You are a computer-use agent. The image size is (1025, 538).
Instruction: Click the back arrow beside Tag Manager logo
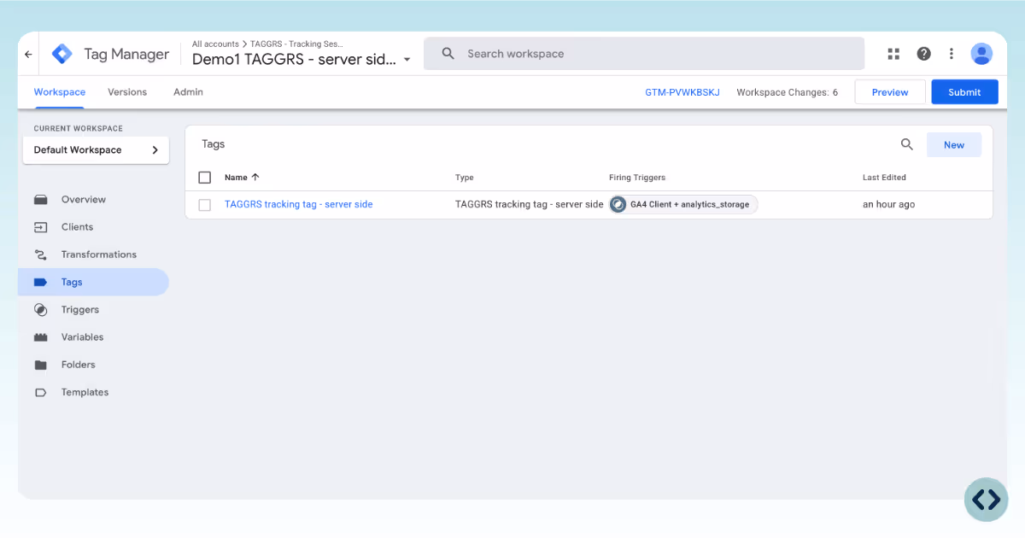pos(28,54)
